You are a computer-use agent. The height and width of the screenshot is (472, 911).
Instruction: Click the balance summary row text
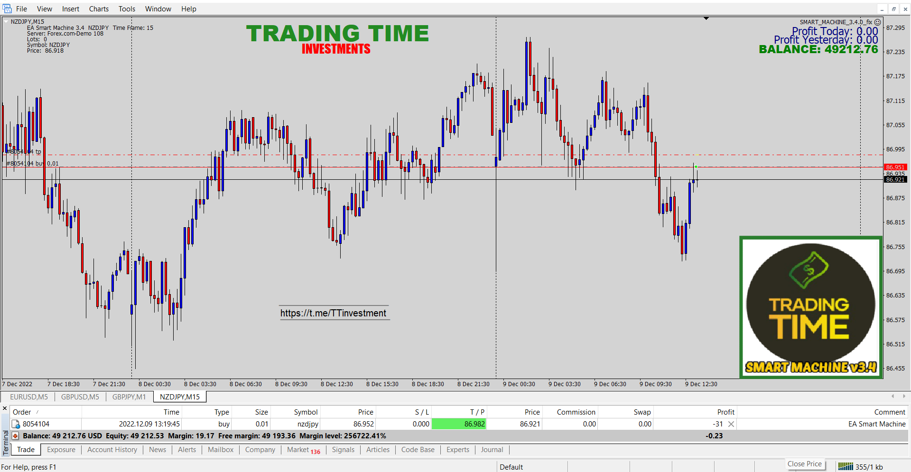coord(205,436)
